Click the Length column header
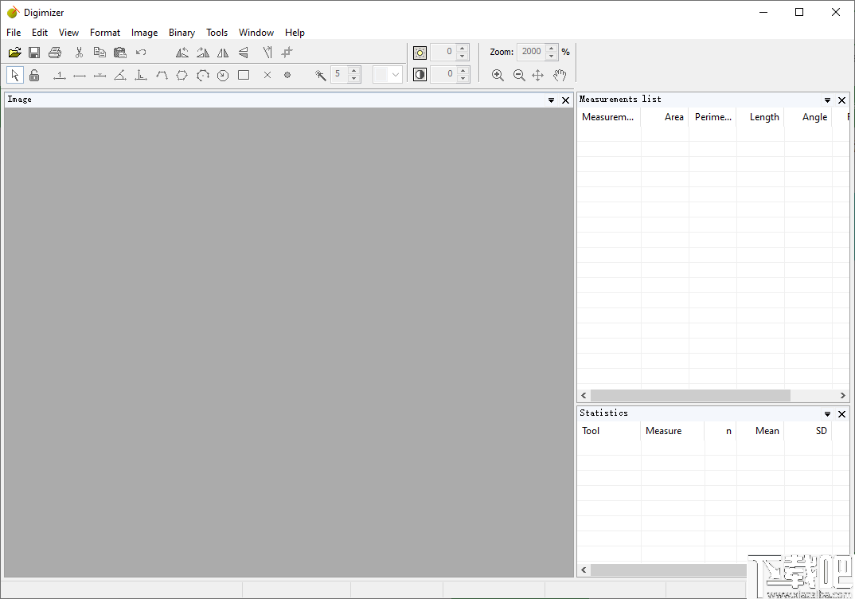Screen dimensions: 855x599 [760, 117]
